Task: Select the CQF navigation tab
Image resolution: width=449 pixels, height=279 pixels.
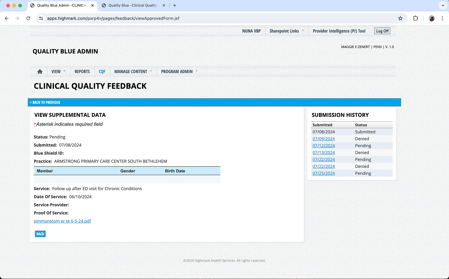Action: [x=102, y=71]
